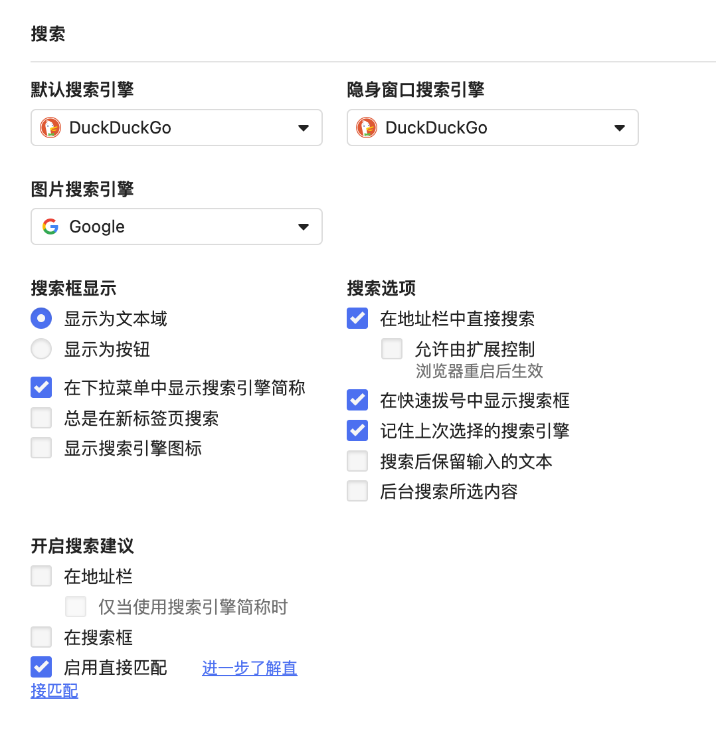Image resolution: width=716 pixels, height=732 pixels.
Task: Open the 进一步了解直接匹配 link
Action: (249, 668)
